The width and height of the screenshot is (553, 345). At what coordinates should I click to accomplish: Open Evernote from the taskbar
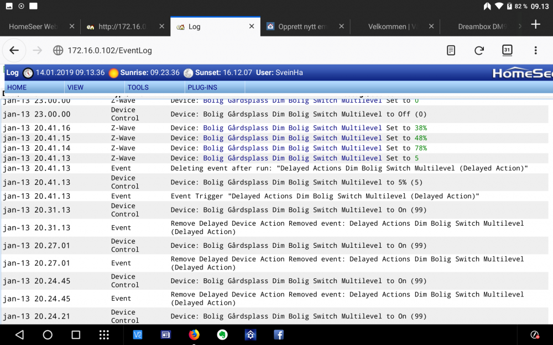(222, 335)
